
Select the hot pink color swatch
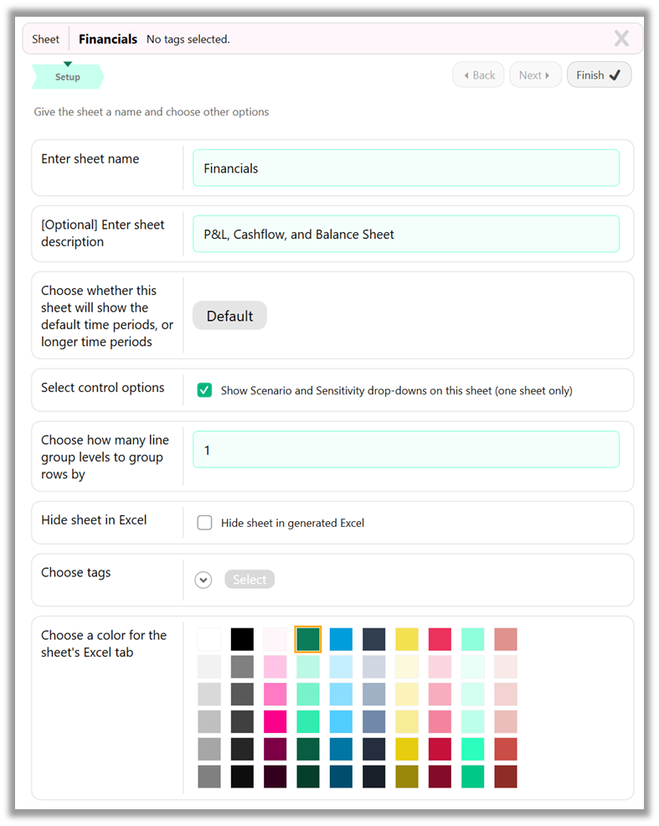click(x=275, y=721)
